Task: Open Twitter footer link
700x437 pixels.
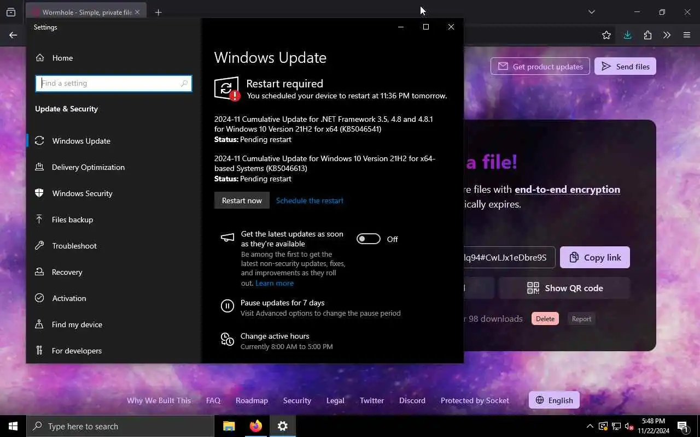Action: coord(372,400)
